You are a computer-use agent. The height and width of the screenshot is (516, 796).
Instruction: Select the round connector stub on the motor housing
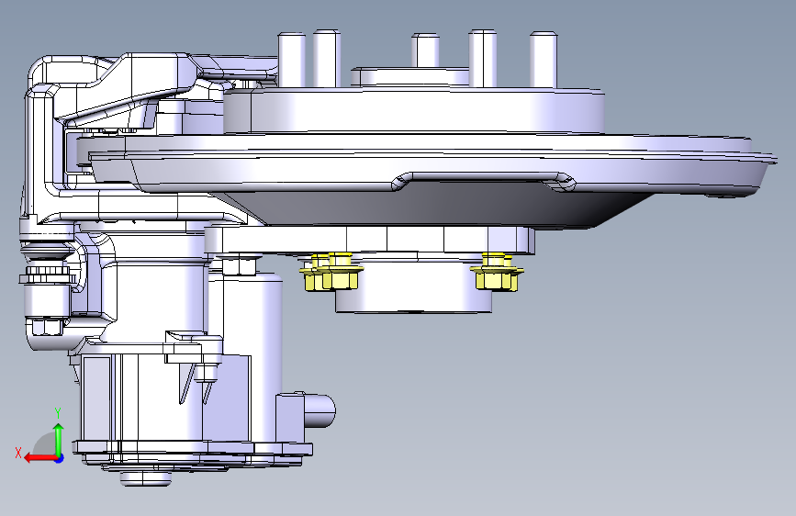coord(320,410)
